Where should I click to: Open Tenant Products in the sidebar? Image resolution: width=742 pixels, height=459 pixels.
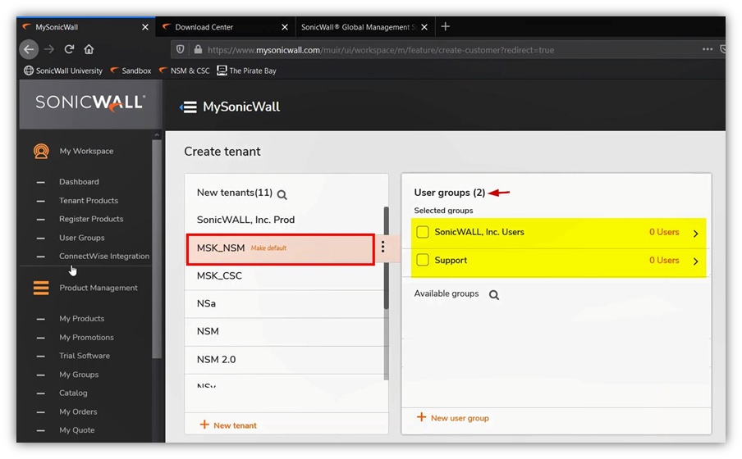coord(89,201)
